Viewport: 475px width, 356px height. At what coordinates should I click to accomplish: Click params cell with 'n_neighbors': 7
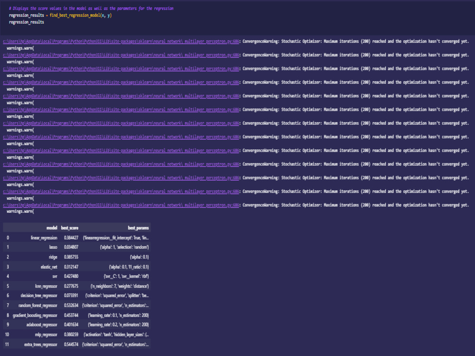click(x=120, y=286)
